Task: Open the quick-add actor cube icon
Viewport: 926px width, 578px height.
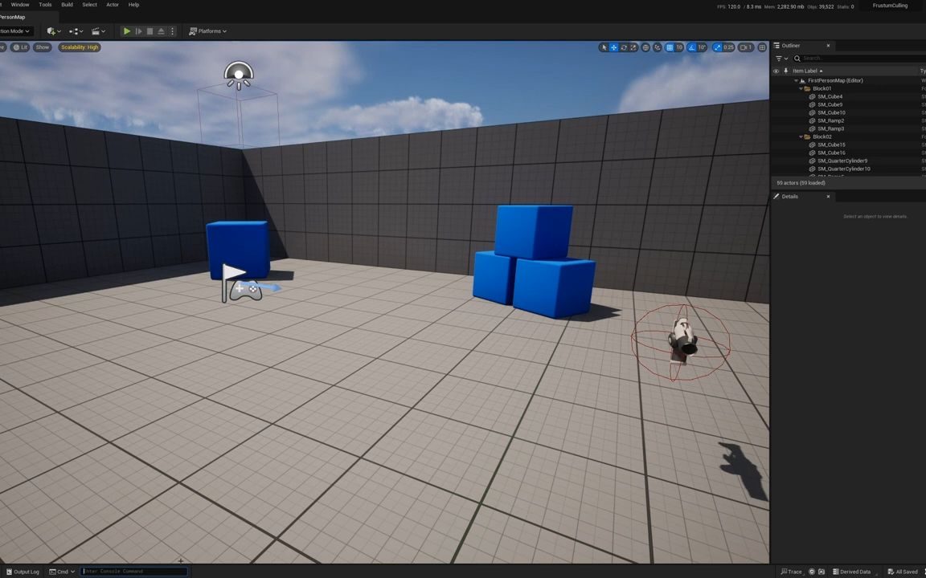Action: pos(51,31)
